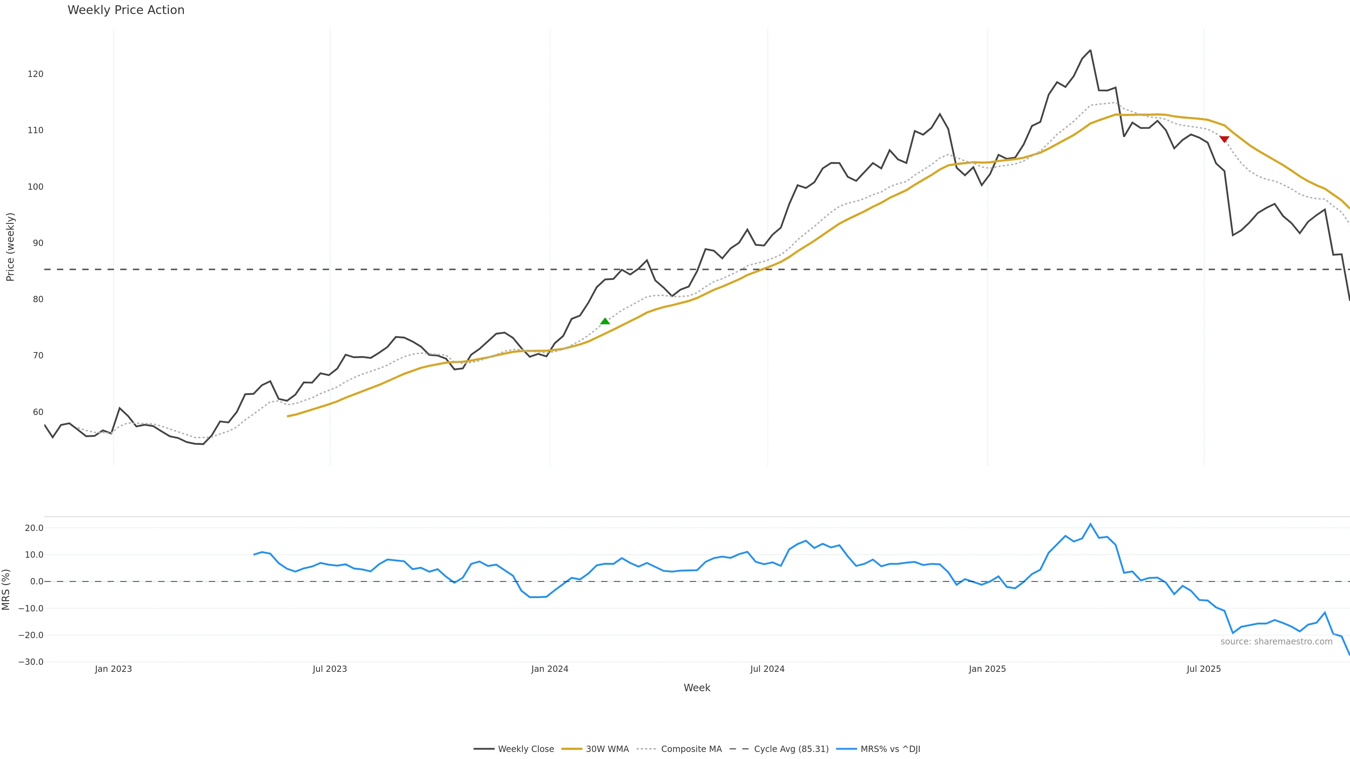Screen dimensions: 1350x759
Task: Click the Price (weekly) y-axis title
Action: [10, 247]
